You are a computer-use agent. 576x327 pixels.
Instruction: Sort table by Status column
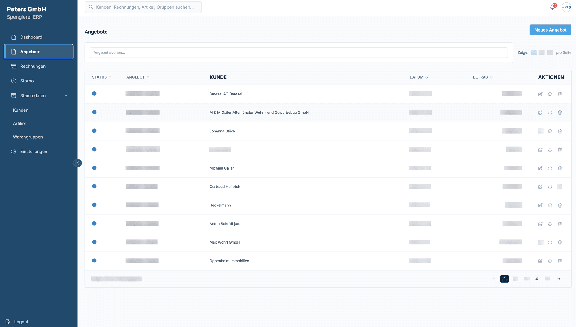tap(101, 77)
